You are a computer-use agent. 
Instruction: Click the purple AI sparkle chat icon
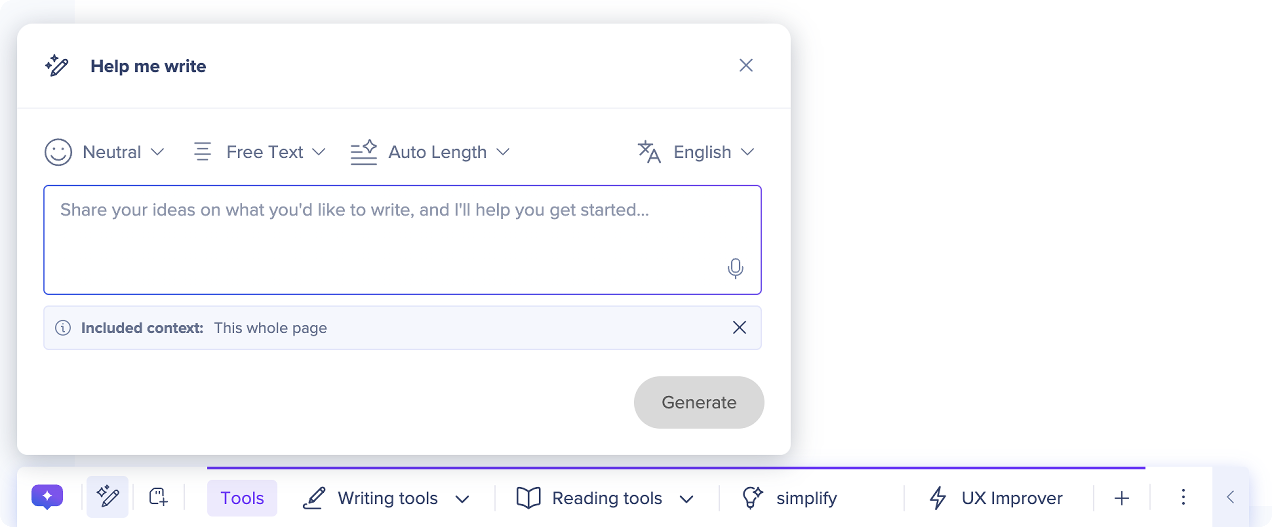click(x=47, y=497)
